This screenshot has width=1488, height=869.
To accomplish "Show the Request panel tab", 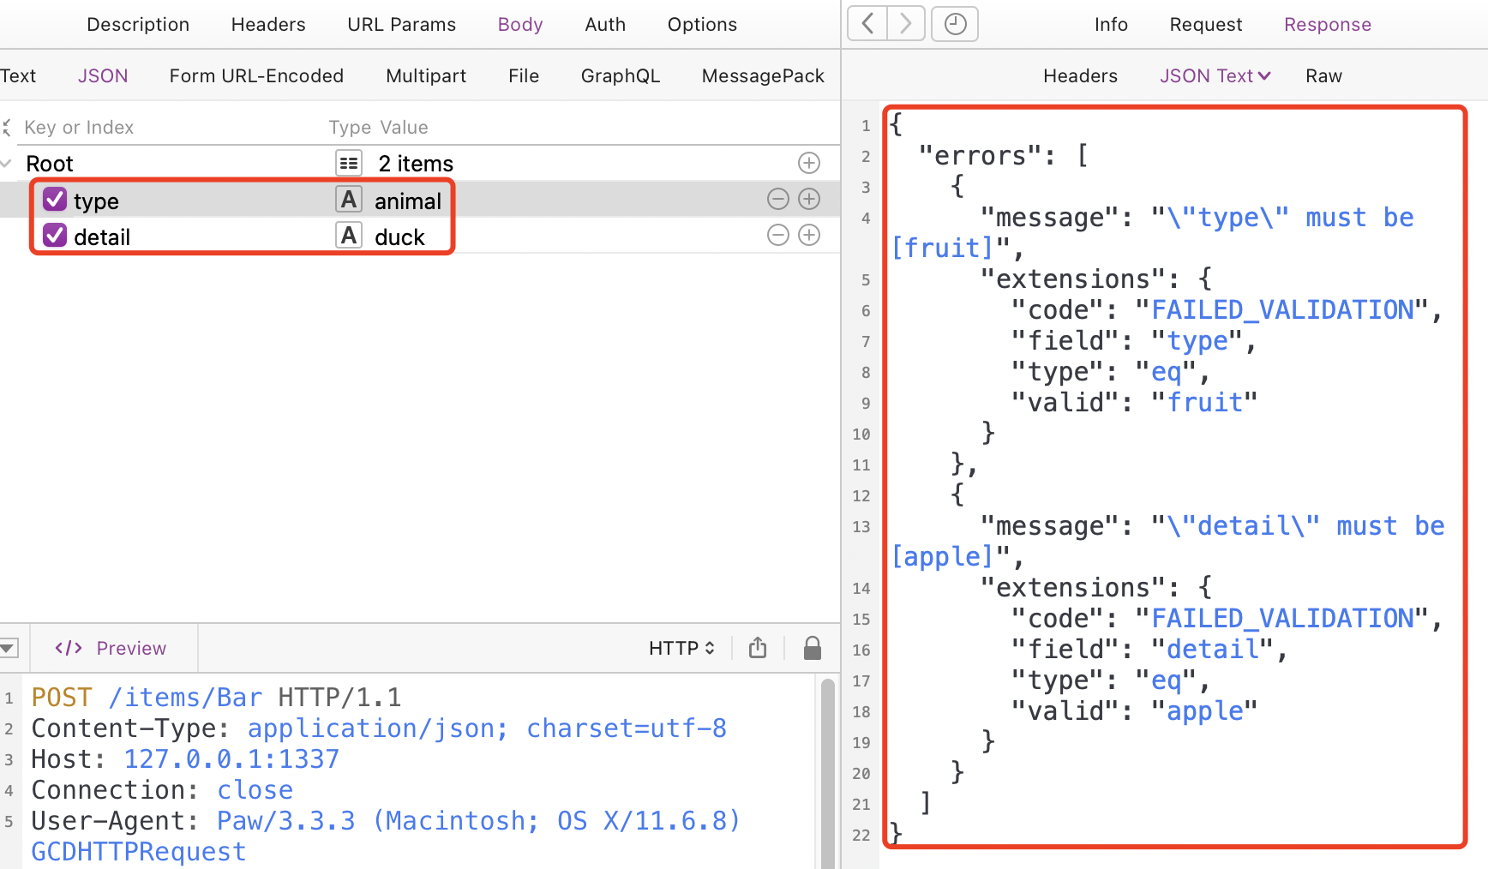I will point(1206,24).
